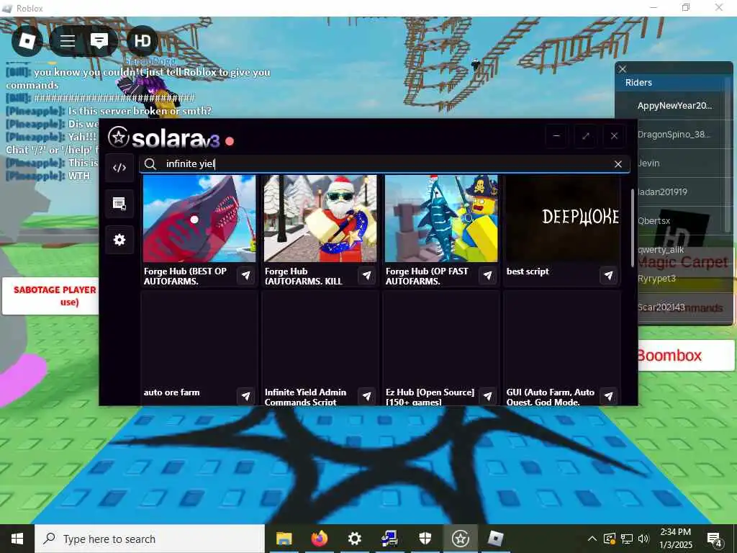Screen dimensions: 737x553
Task: Open Windows Settings gear in taskbar
Action: pos(354,539)
